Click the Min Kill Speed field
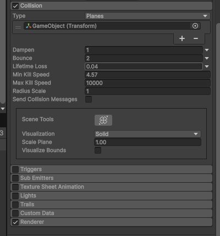 (x=147, y=75)
